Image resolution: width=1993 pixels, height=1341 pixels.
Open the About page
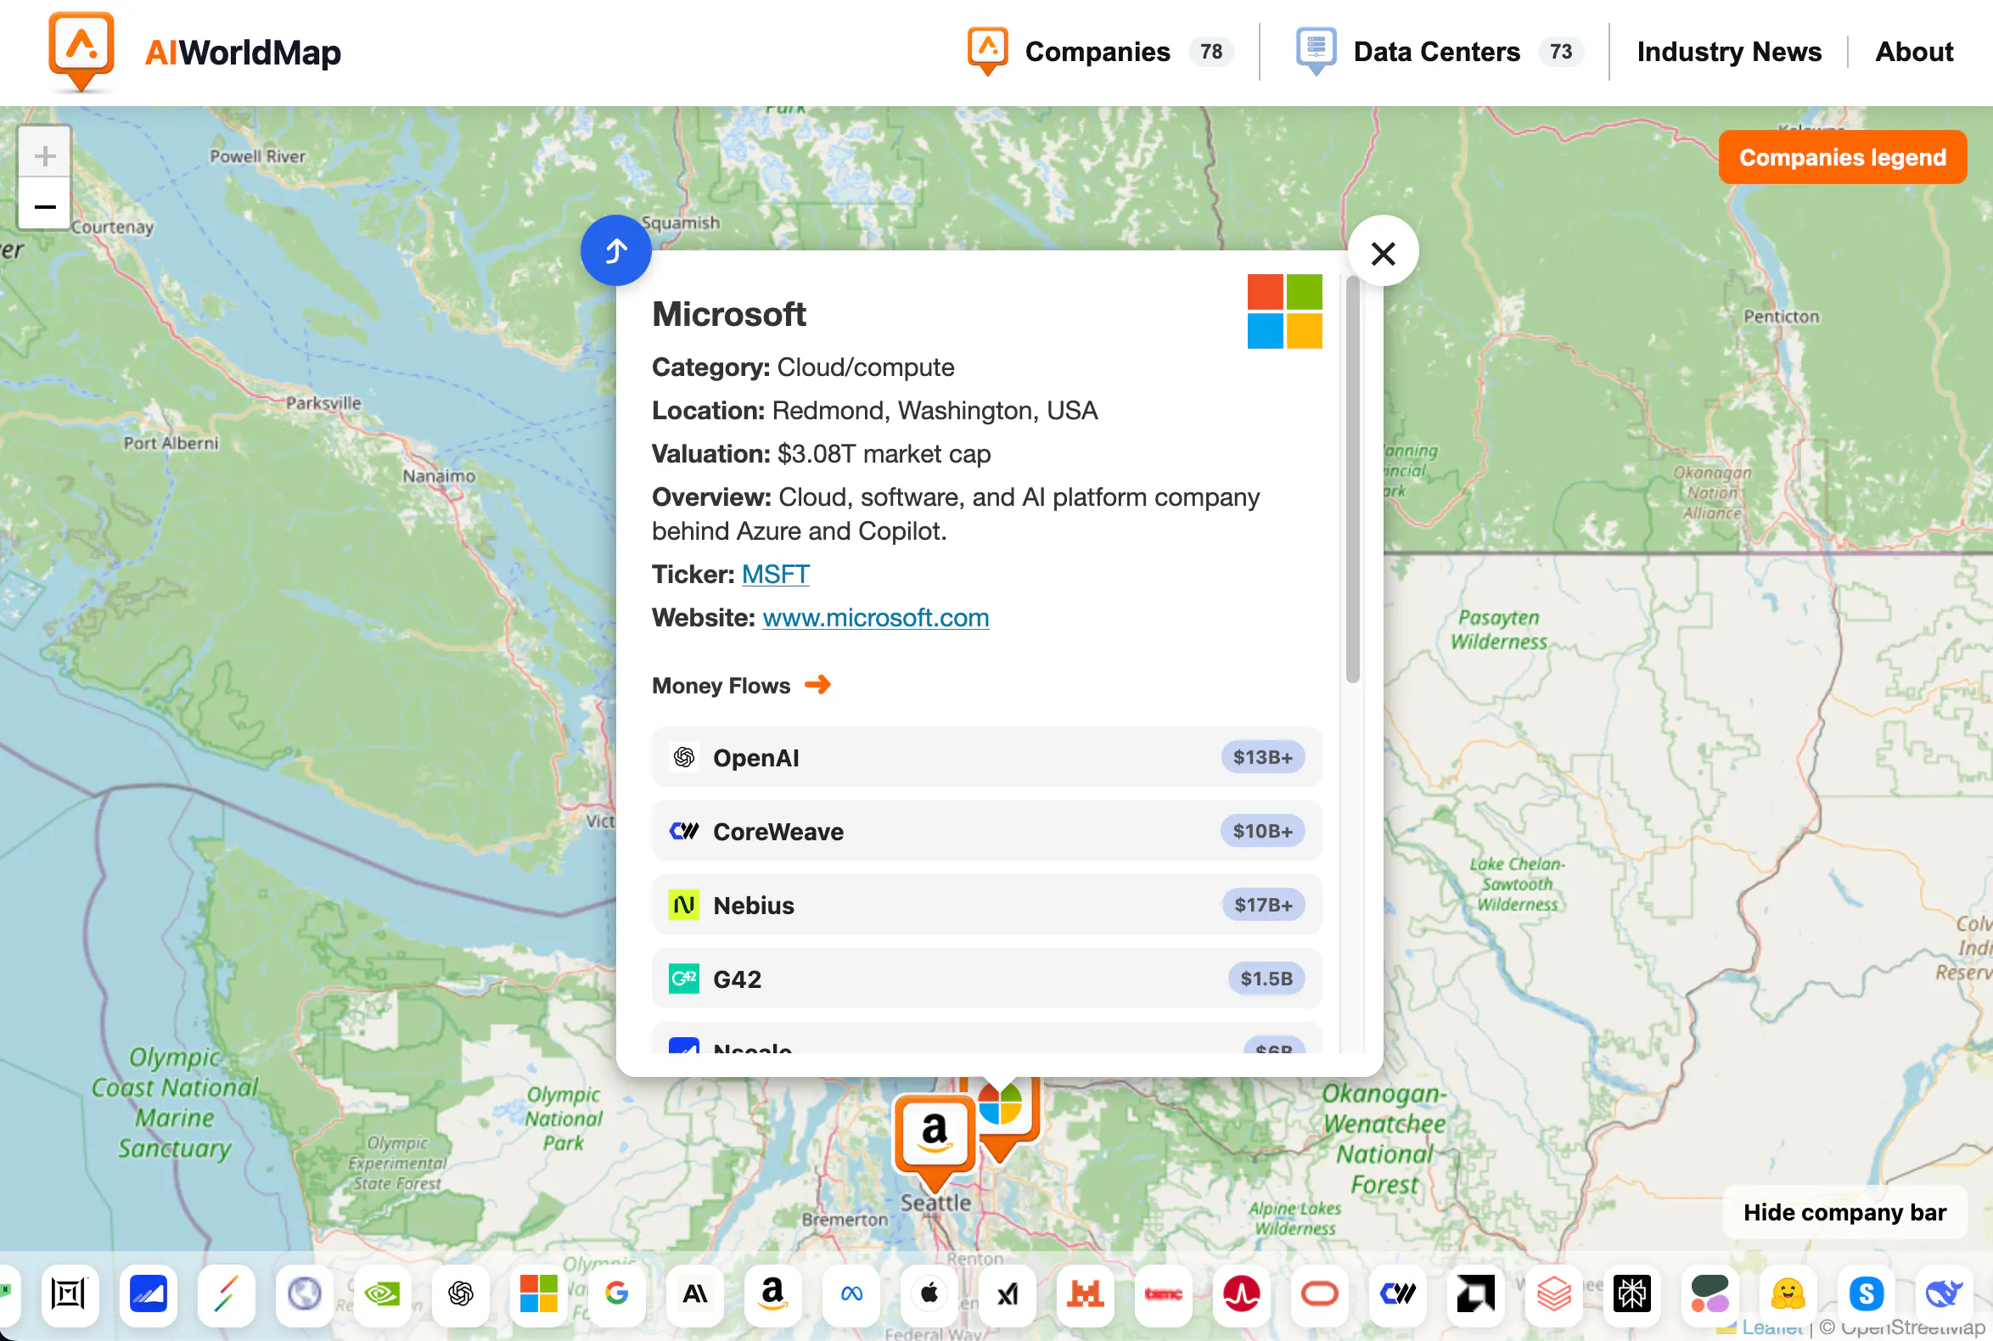coord(1914,51)
